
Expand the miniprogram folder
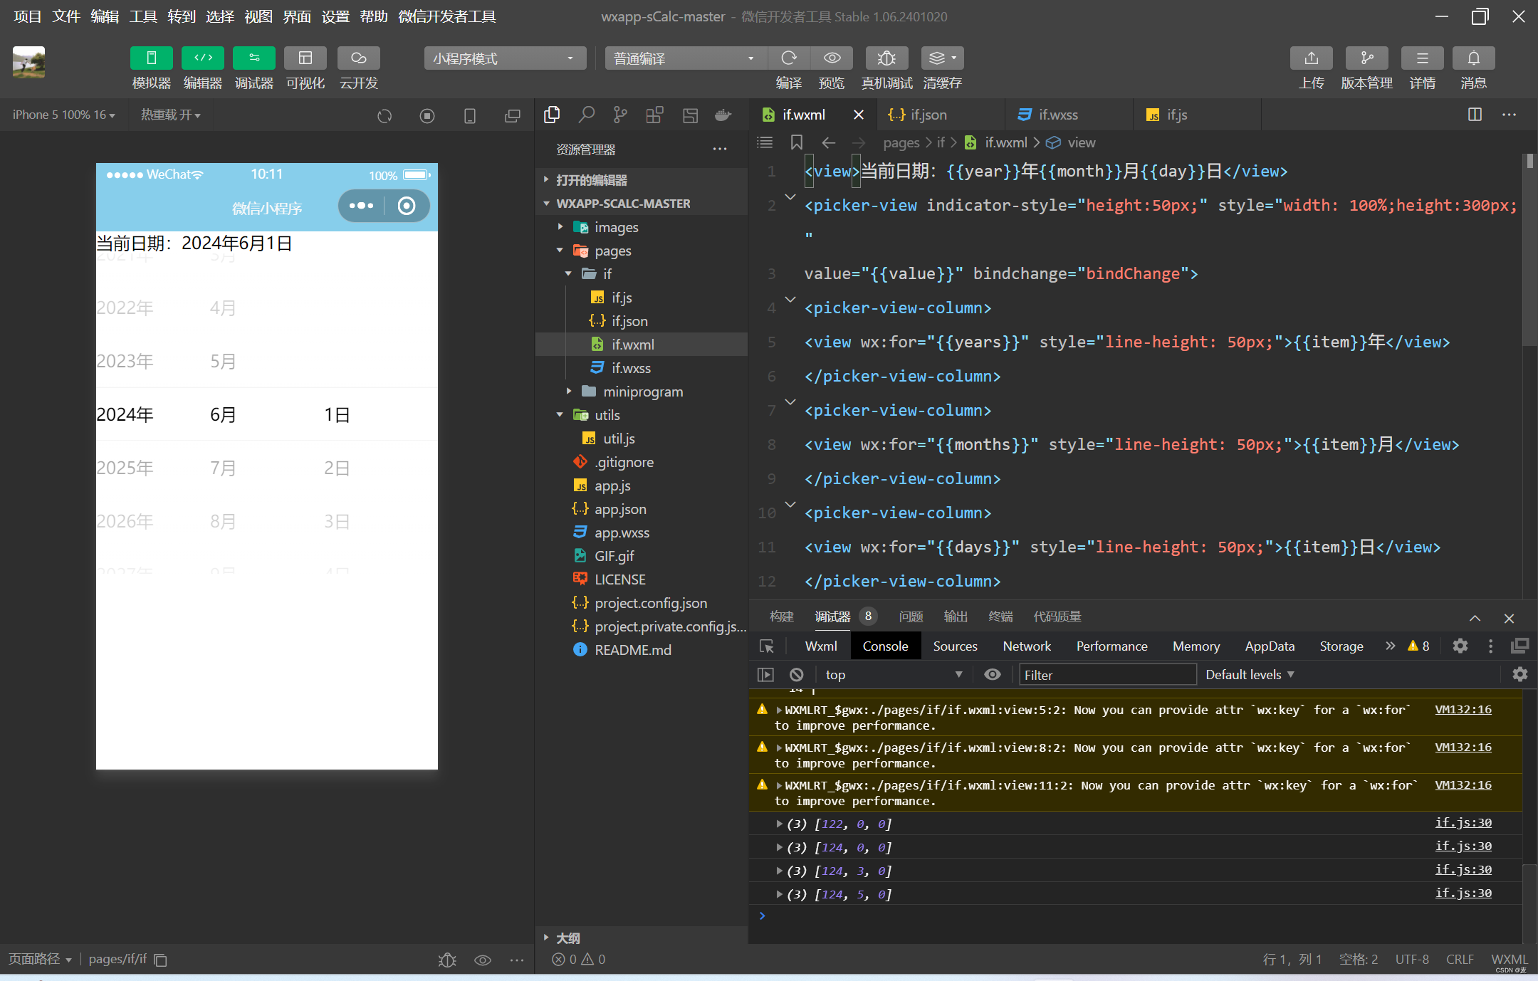tap(642, 392)
